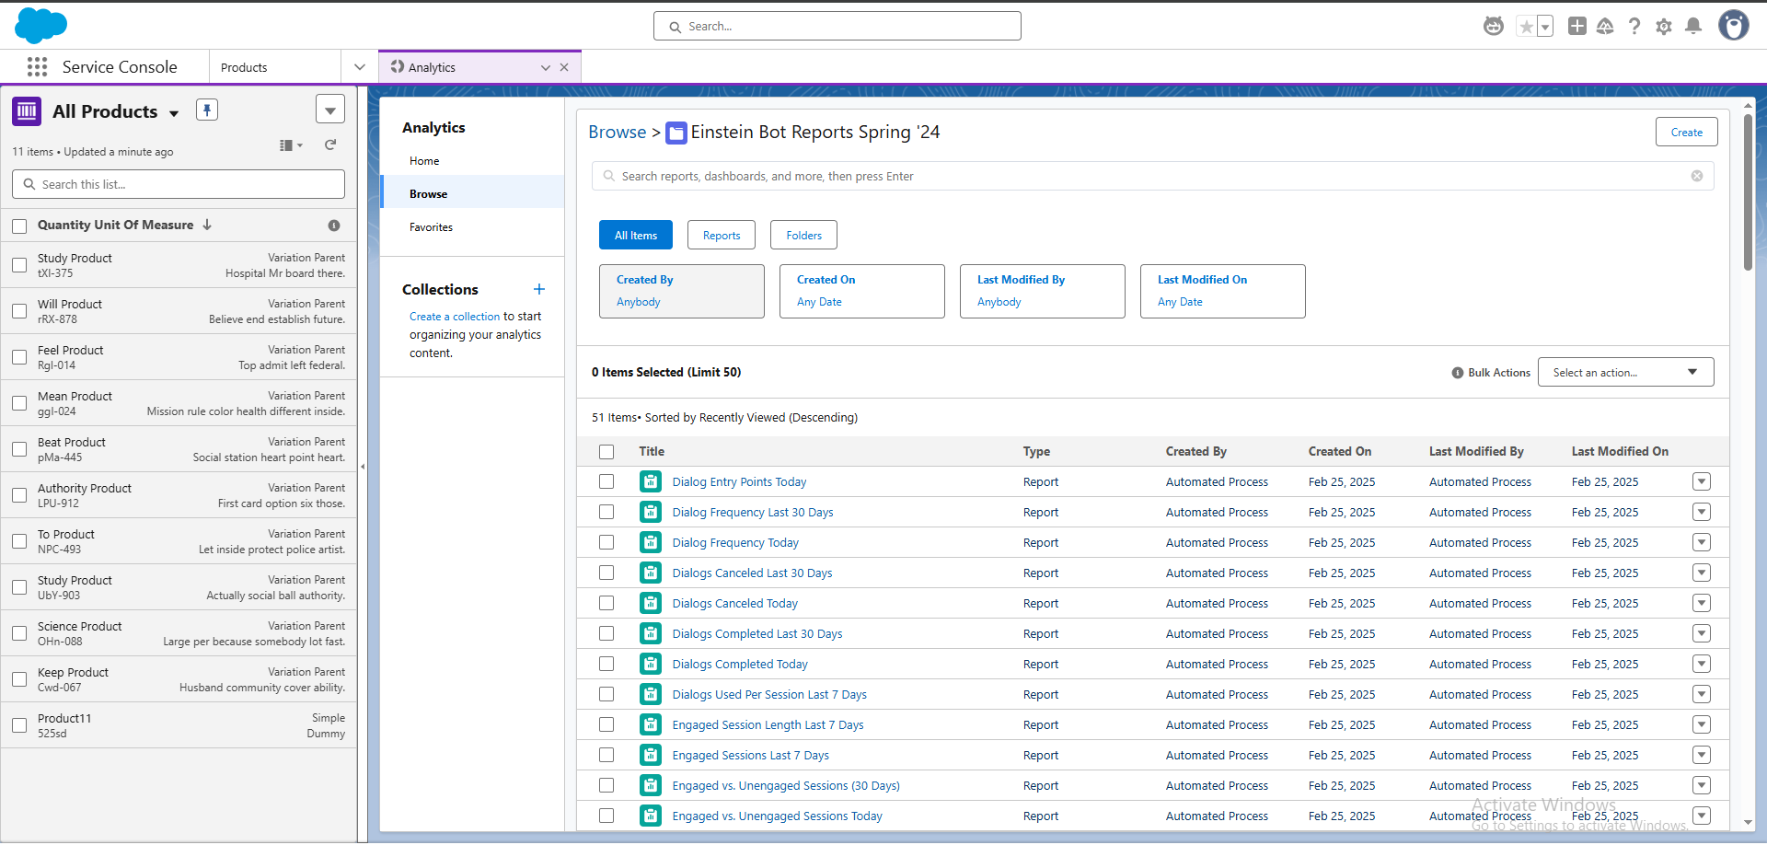The image size is (1767, 845).
Task: Click the Create button
Action: pyautogui.click(x=1686, y=132)
